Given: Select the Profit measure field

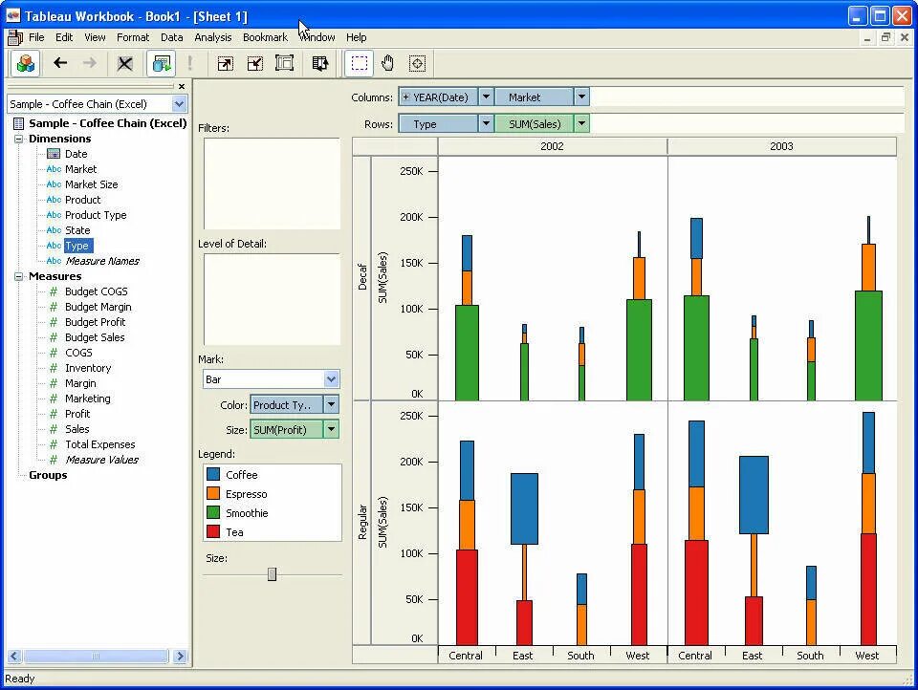Looking at the screenshot, I should tap(77, 414).
